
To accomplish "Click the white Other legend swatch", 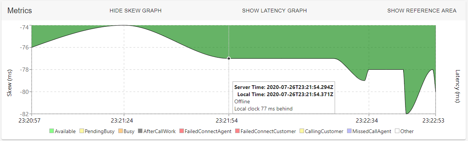I will [397, 131].
